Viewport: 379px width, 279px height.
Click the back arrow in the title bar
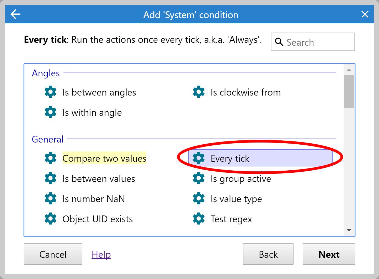click(x=15, y=14)
